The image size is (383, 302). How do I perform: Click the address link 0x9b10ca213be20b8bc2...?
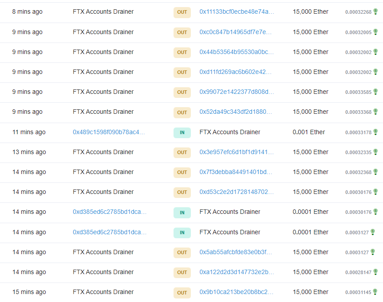[x=237, y=292]
